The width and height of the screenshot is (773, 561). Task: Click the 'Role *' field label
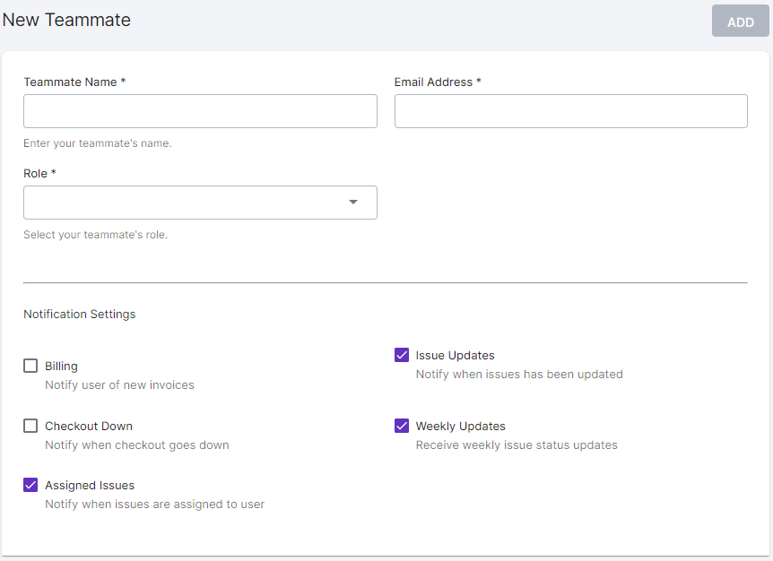40,173
